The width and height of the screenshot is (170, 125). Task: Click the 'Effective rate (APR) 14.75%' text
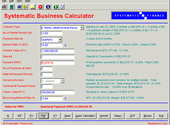(103, 44)
